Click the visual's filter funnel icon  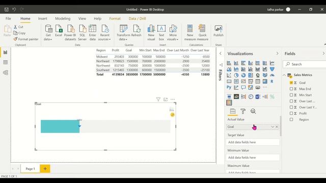(158, 100)
